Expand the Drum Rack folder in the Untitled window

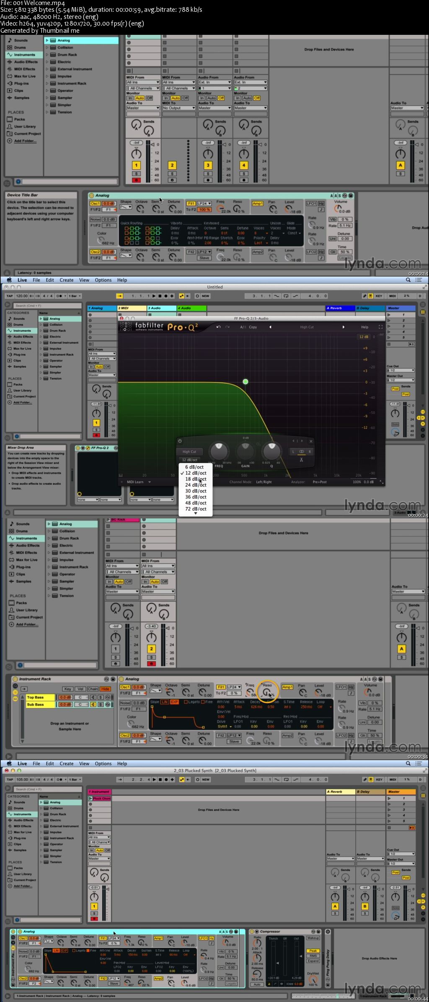(41, 331)
